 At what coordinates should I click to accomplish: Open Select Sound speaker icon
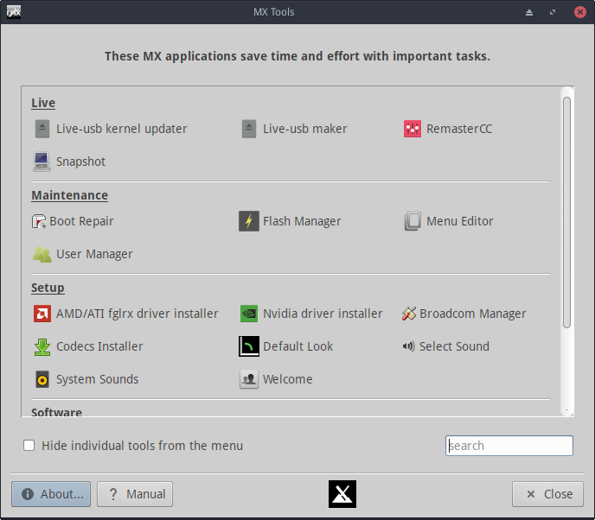click(409, 346)
